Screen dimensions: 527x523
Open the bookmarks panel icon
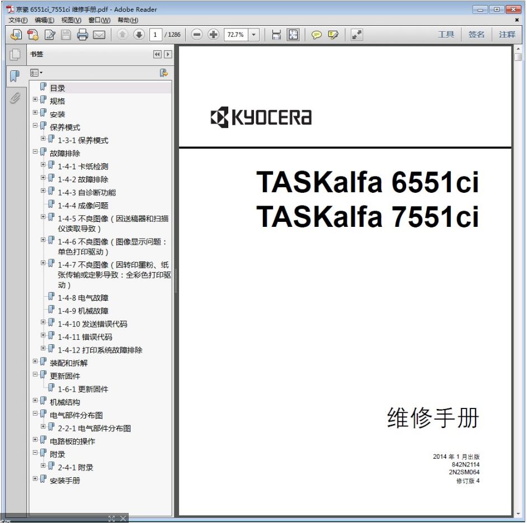[15, 76]
